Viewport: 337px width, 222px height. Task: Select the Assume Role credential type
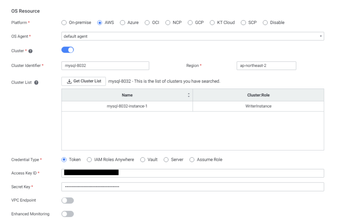coord(192,160)
